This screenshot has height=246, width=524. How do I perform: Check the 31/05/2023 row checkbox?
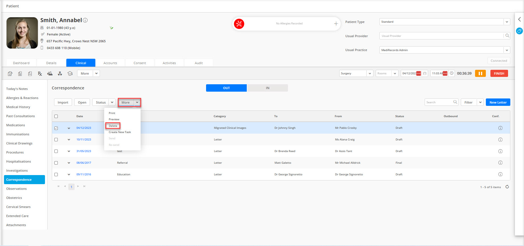click(x=56, y=151)
